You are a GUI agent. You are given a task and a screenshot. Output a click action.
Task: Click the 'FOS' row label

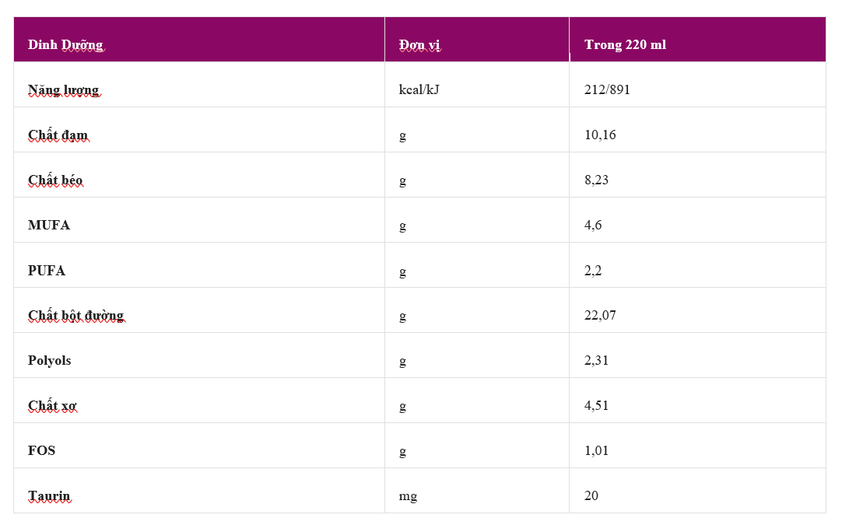click(x=41, y=450)
